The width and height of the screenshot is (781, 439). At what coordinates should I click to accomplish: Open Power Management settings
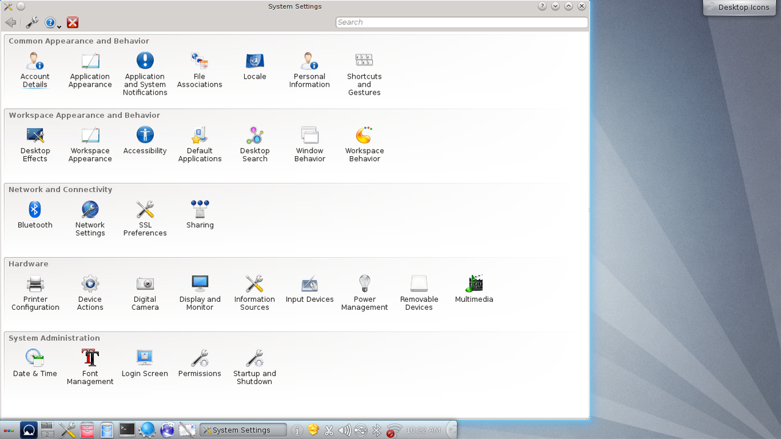tap(364, 293)
